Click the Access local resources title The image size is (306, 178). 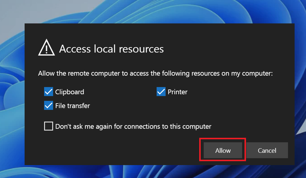111,49
